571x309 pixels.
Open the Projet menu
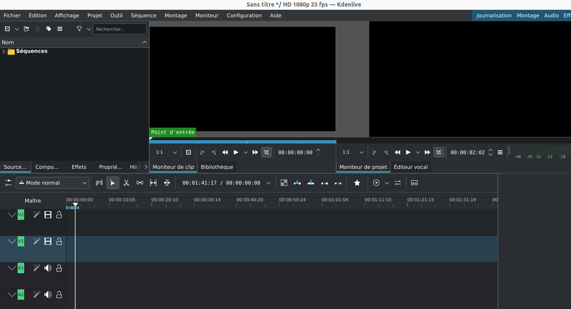click(x=95, y=16)
